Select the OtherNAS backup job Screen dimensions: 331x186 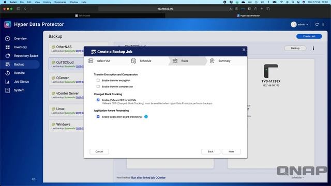[x=67, y=49]
